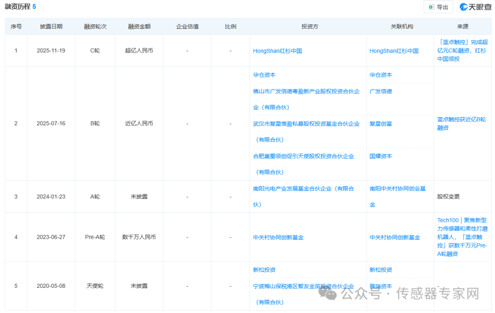The width and height of the screenshot is (495, 313).
Task: Open the C轮 news source about 红杉中国领投
Action: click(461, 50)
